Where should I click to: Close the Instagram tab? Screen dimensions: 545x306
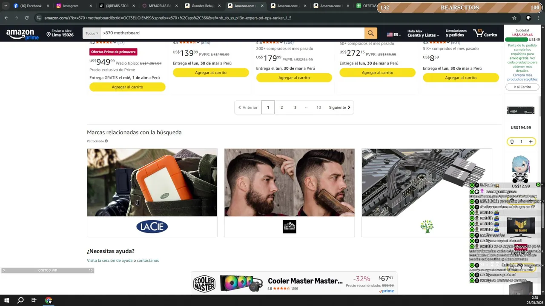tap(91, 6)
